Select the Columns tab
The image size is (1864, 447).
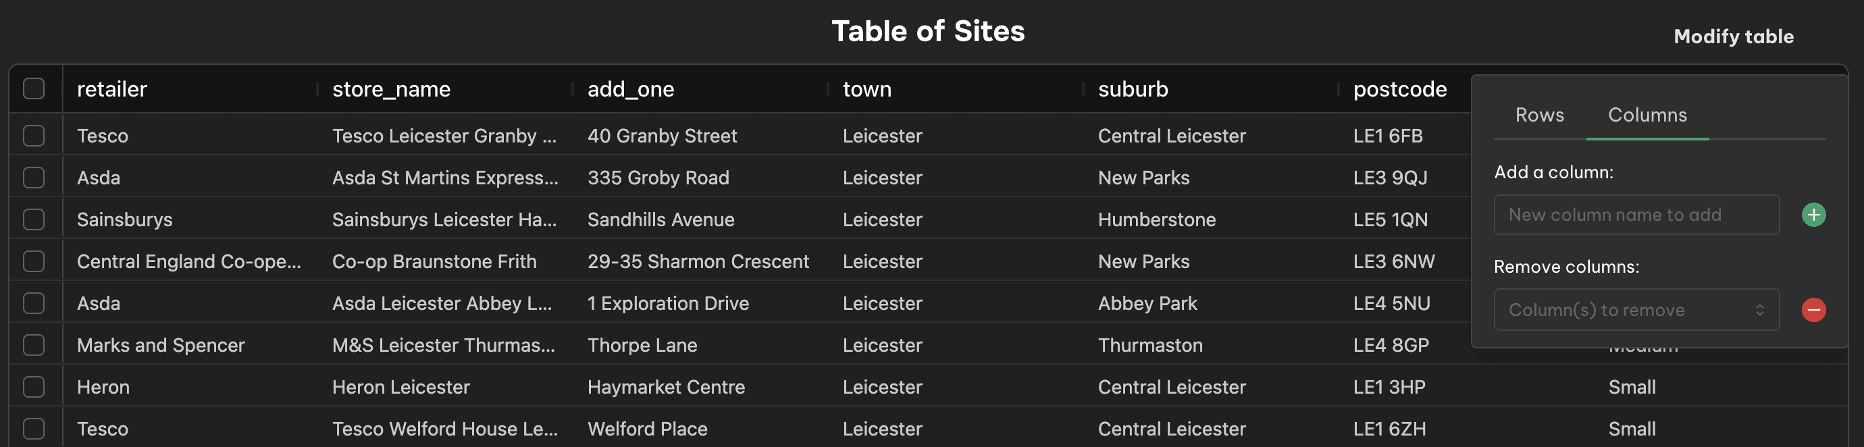(x=1647, y=115)
